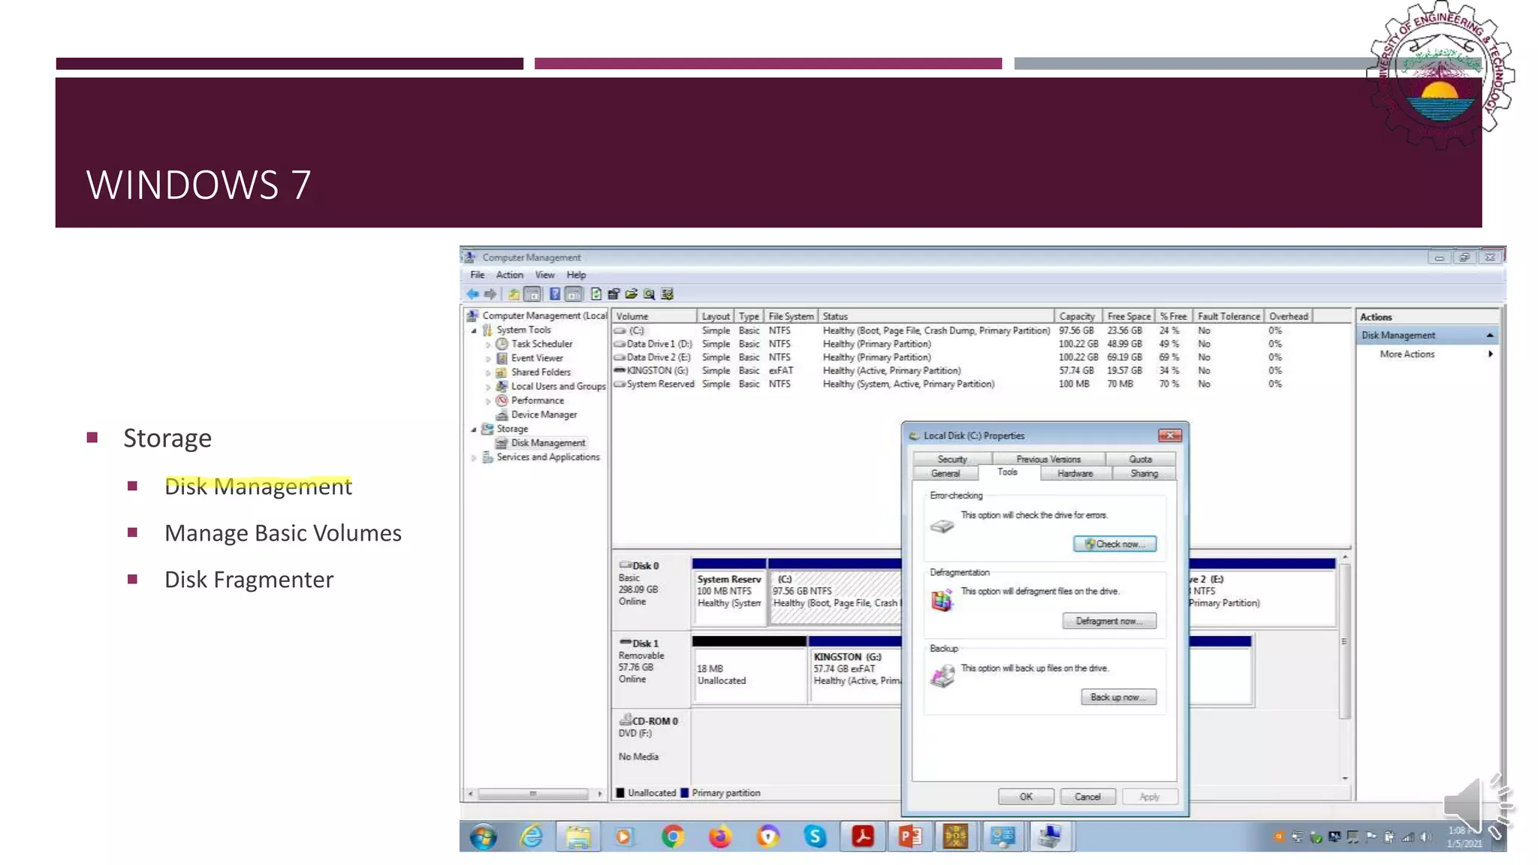
Task: Click the left pane horizontal scrollbar
Action: click(532, 794)
